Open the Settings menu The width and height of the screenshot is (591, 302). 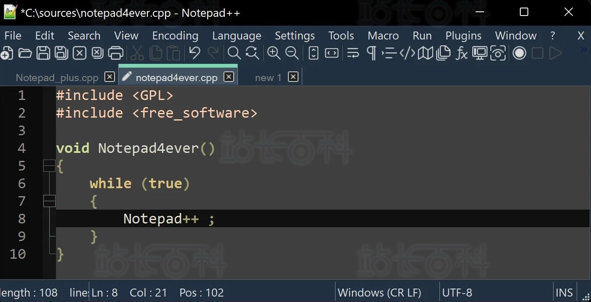pos(295,36)
